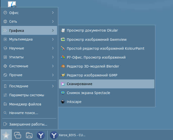The width and height of the screenshot is (173, 140).
Task: Click the Начните поиск... search field
Action: pos(29,113)
